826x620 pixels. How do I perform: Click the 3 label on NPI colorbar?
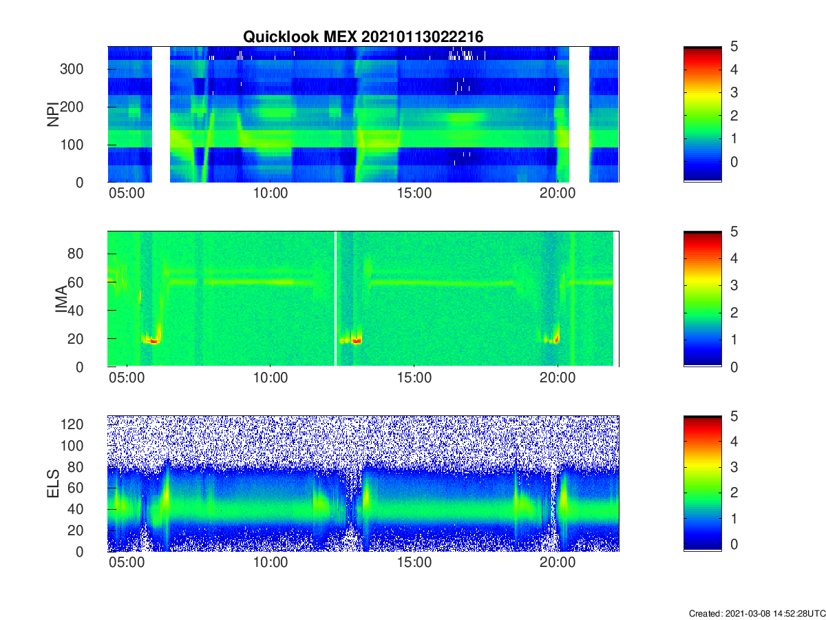pos(734,92)
